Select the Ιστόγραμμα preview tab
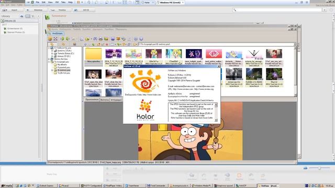 pyautogui.click(x=116, y=100)
